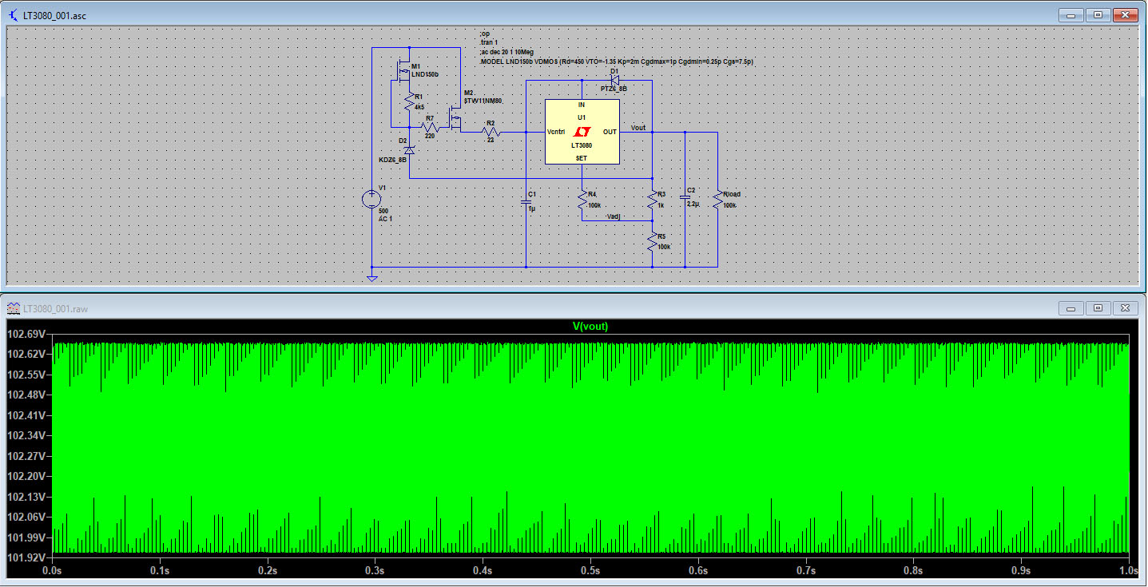Click the 102.34V vertical axis label
This screenshot has width=1148, height=587.
(26, 435)
